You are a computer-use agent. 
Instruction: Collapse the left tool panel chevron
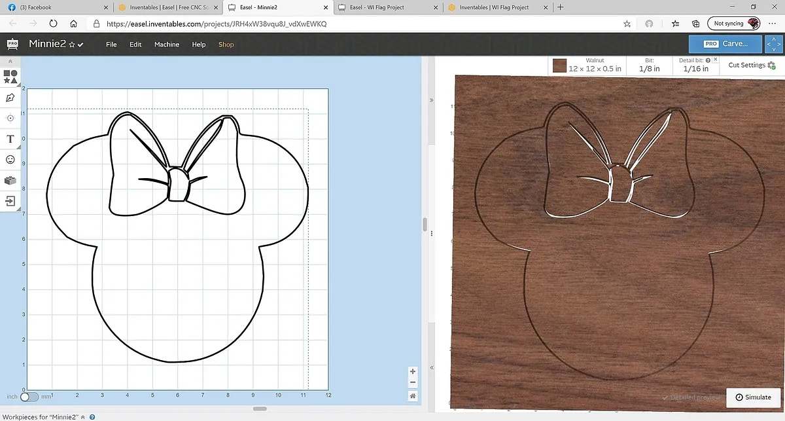click(x=10, y=61)
